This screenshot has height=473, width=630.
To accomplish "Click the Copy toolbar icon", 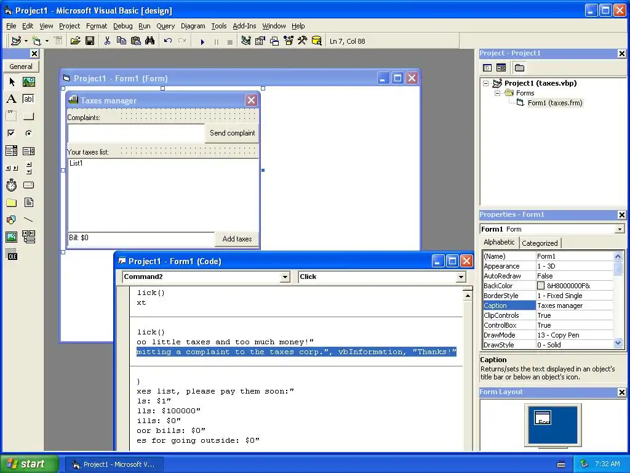I will click(121, 41).
